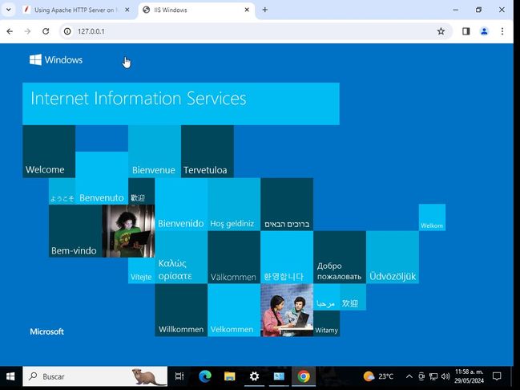Open the tab search dropdown arrow
This screenshot has width=520, height=390.
click(9, 10)
